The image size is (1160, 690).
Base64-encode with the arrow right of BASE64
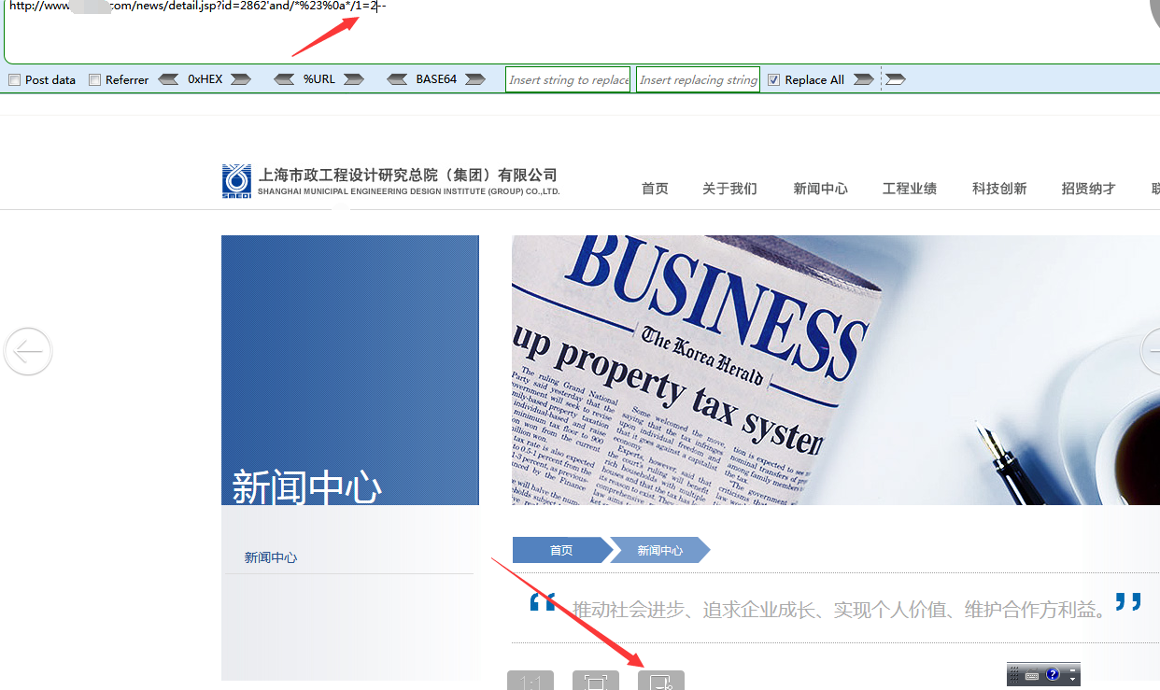click(x=475, y=79)
